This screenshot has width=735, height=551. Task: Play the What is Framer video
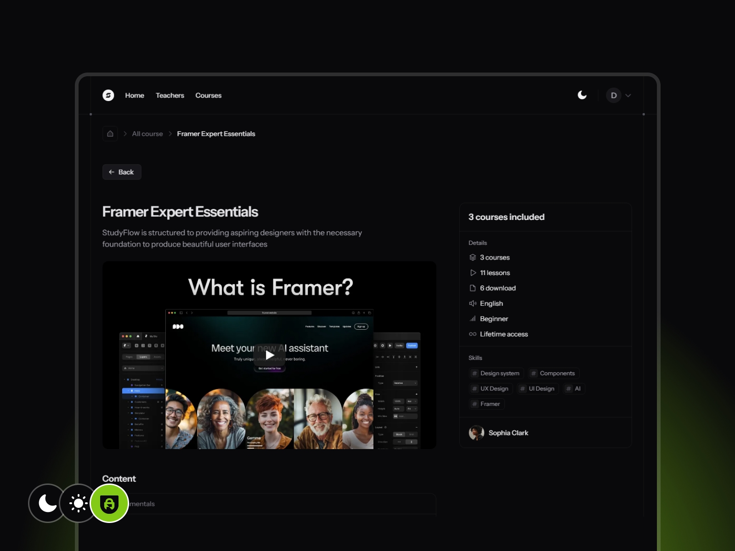click(x=269, y=354)
